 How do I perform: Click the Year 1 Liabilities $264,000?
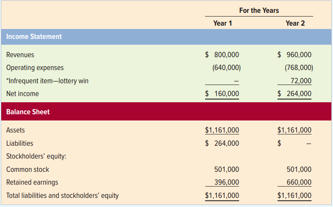coord(222,143)
